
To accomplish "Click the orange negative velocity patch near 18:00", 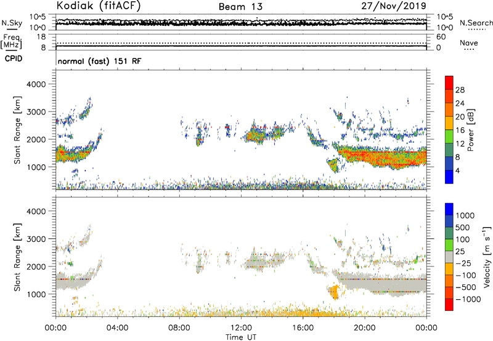I will coord(334,292).
